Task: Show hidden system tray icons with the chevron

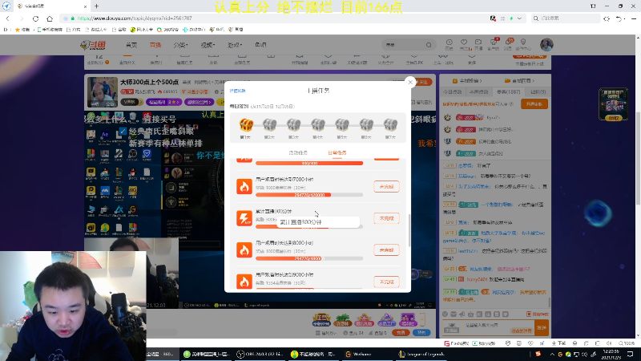Action: point(552,354)
